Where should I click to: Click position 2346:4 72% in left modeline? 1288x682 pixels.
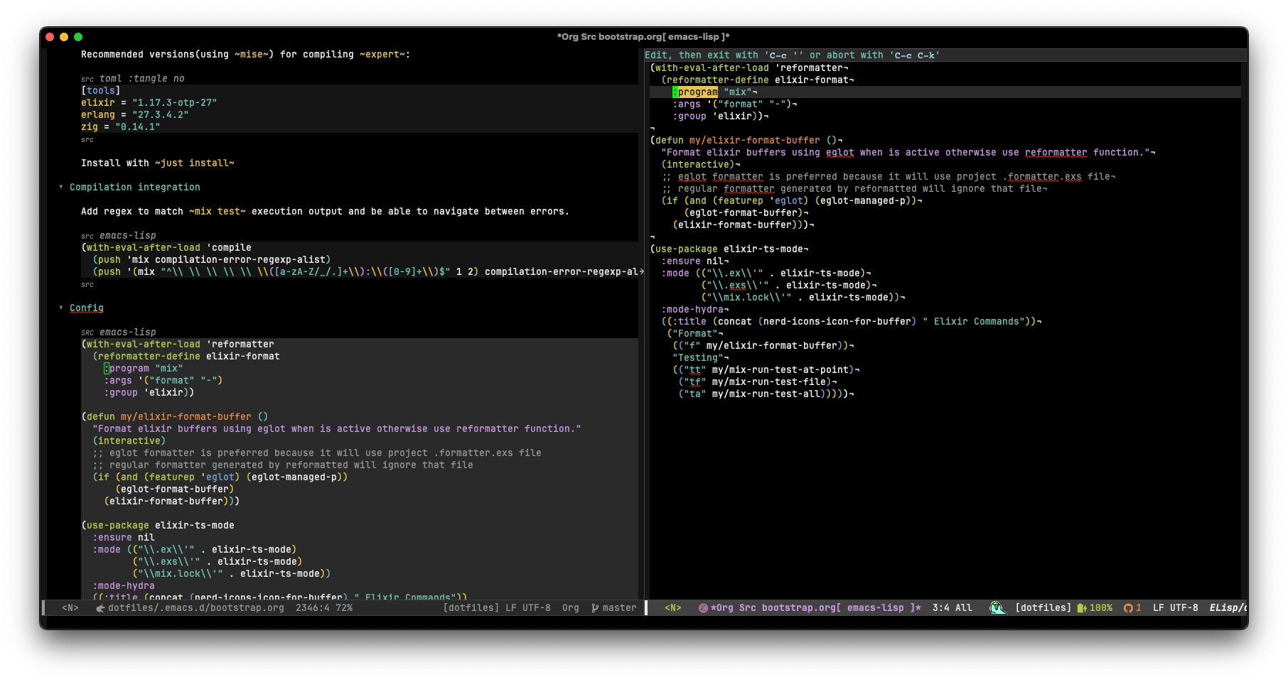coord(324,608)
